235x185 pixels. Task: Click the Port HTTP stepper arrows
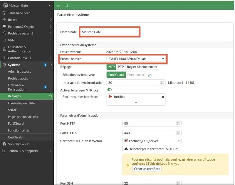pos(177,124)
